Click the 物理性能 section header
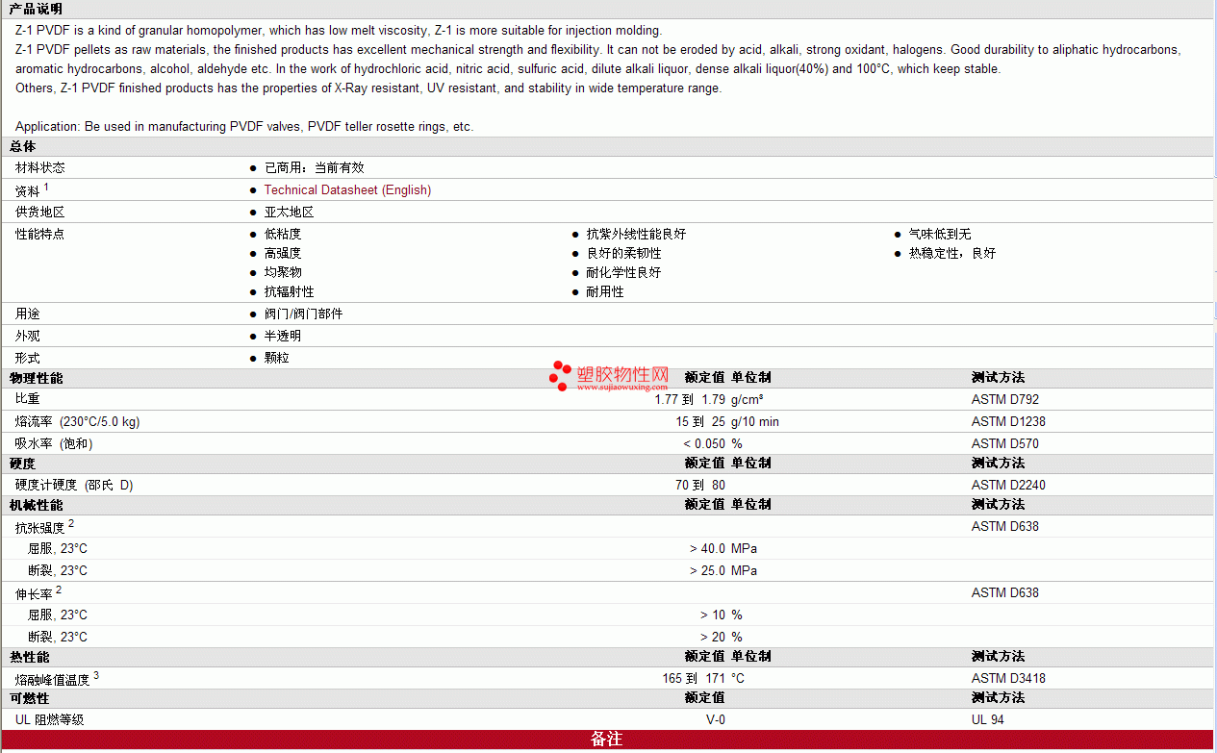Viewport: 1217px width, 753px height. tap(36, 378)
